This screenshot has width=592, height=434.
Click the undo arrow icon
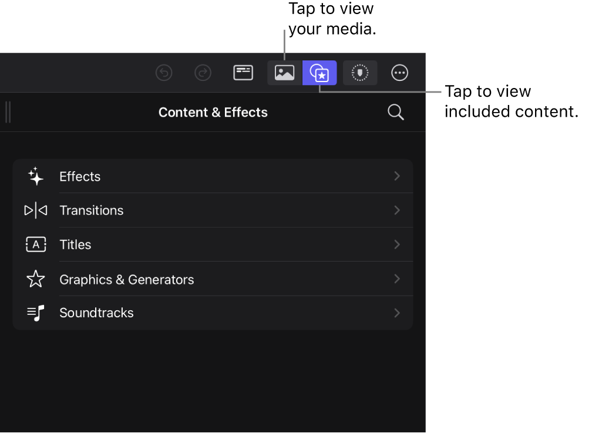point(164,73)
